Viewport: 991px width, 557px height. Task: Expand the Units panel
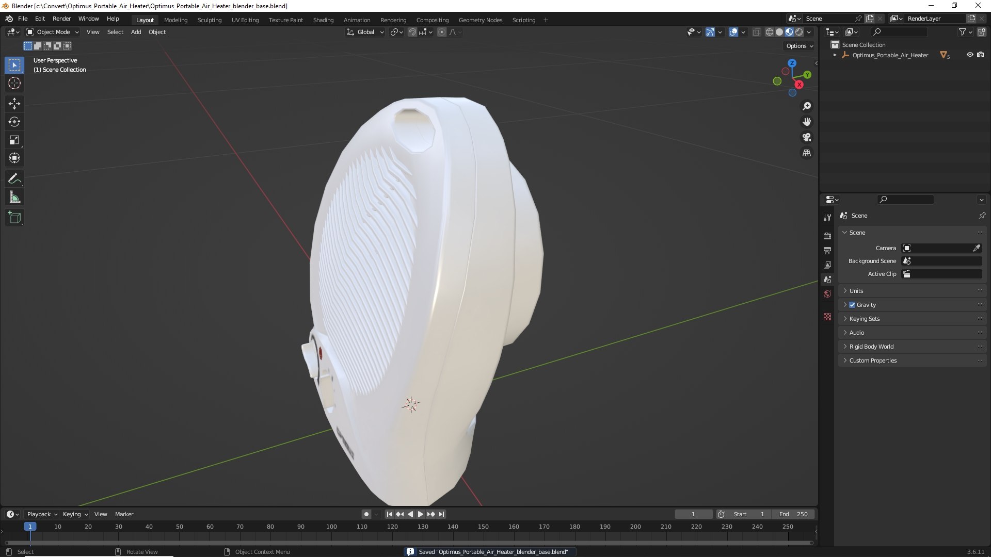(912, 291)
